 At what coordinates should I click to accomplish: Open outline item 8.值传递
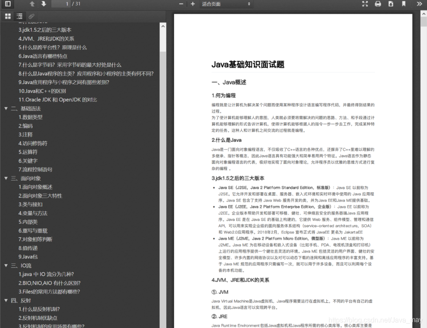pos(28,248)
